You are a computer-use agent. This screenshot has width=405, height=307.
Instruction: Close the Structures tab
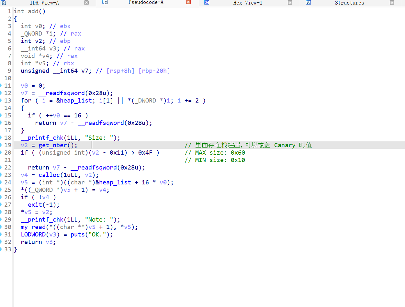pos(392,3)
